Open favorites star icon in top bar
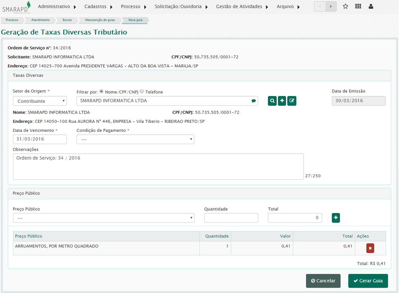 coord(345,6)
